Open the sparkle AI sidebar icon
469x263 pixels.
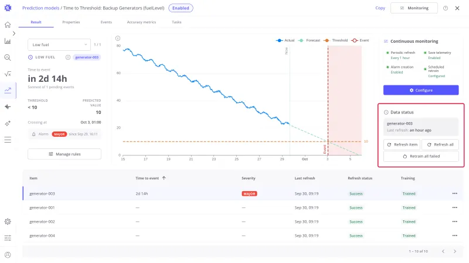pyautogui.click(x=8, y=123)
